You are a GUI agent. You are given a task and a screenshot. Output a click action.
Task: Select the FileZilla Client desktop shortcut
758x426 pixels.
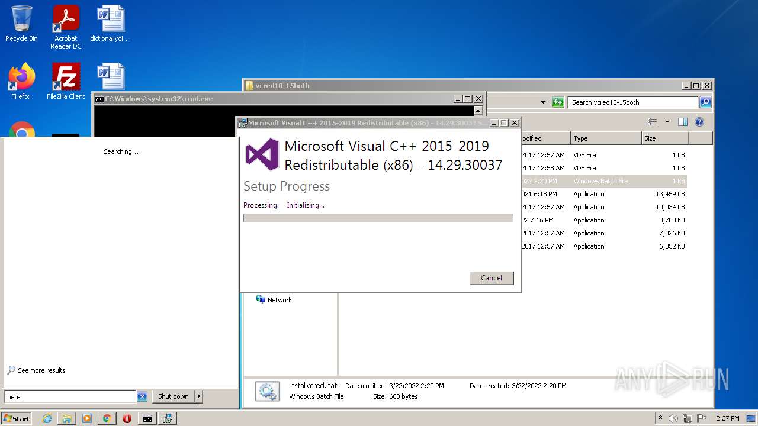coord(66,81)
